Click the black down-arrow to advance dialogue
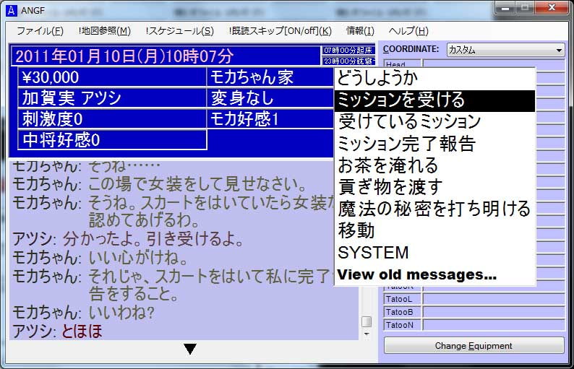574x369 pixels. (x=190, y=350)
